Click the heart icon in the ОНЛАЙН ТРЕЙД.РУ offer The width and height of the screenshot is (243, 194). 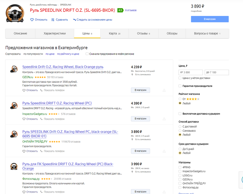coord(24,151)
